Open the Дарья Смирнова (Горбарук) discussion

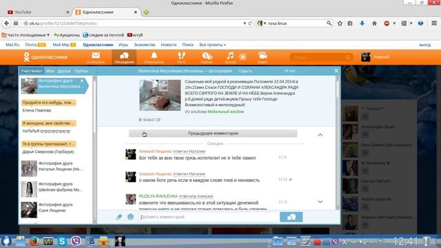(49, 147)
